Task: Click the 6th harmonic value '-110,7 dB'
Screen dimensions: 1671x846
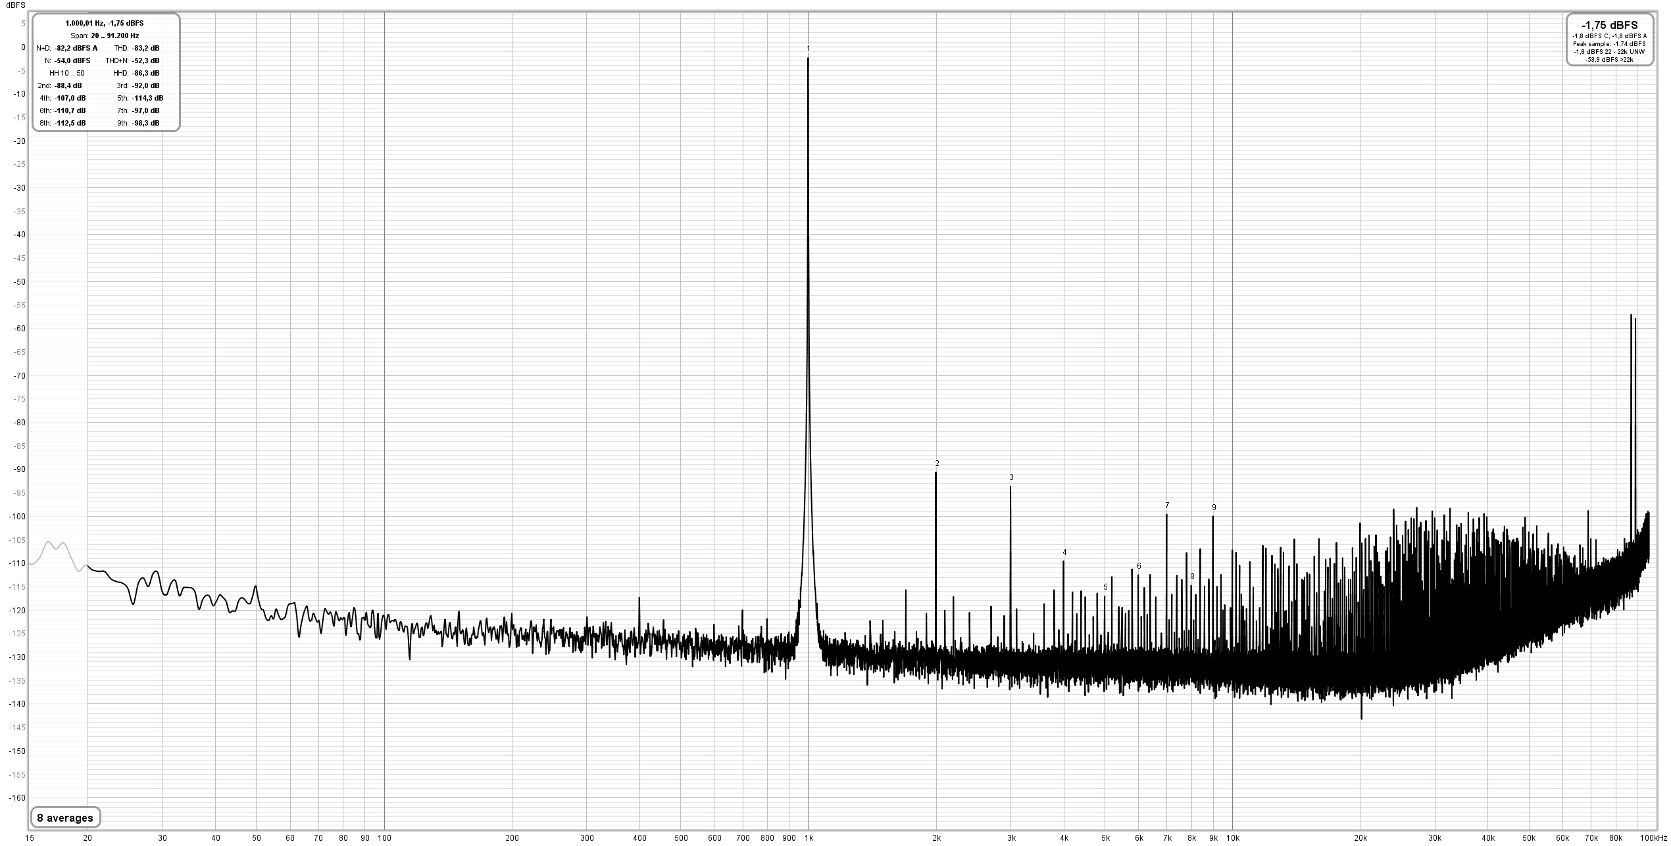Action: pyautogui.click(x=70, y=110)
